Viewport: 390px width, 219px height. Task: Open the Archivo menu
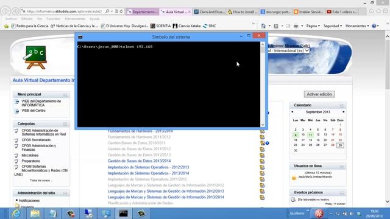click(x=11, y=19)
